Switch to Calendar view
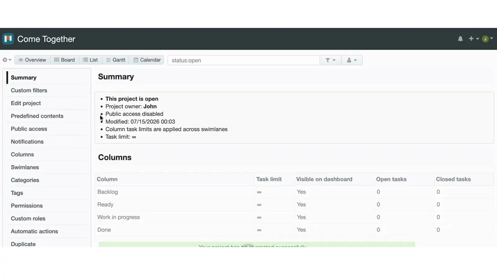Image resolution: width=497 pixels, height=279 pixels. [147, 60]
